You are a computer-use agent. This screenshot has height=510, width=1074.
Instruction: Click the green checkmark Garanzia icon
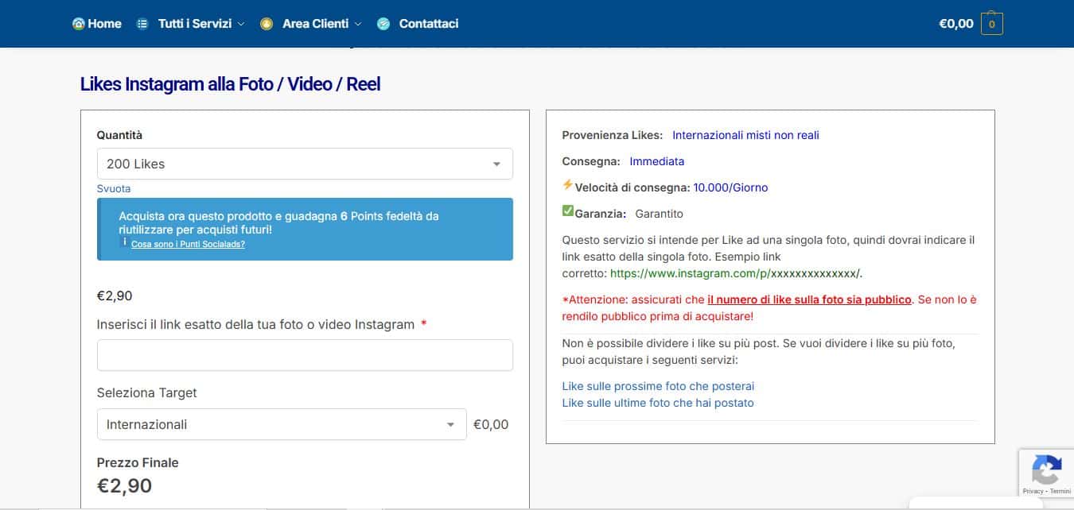point(567,211)
